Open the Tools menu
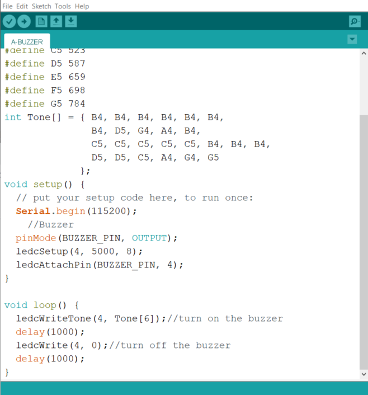 [63, 6]
